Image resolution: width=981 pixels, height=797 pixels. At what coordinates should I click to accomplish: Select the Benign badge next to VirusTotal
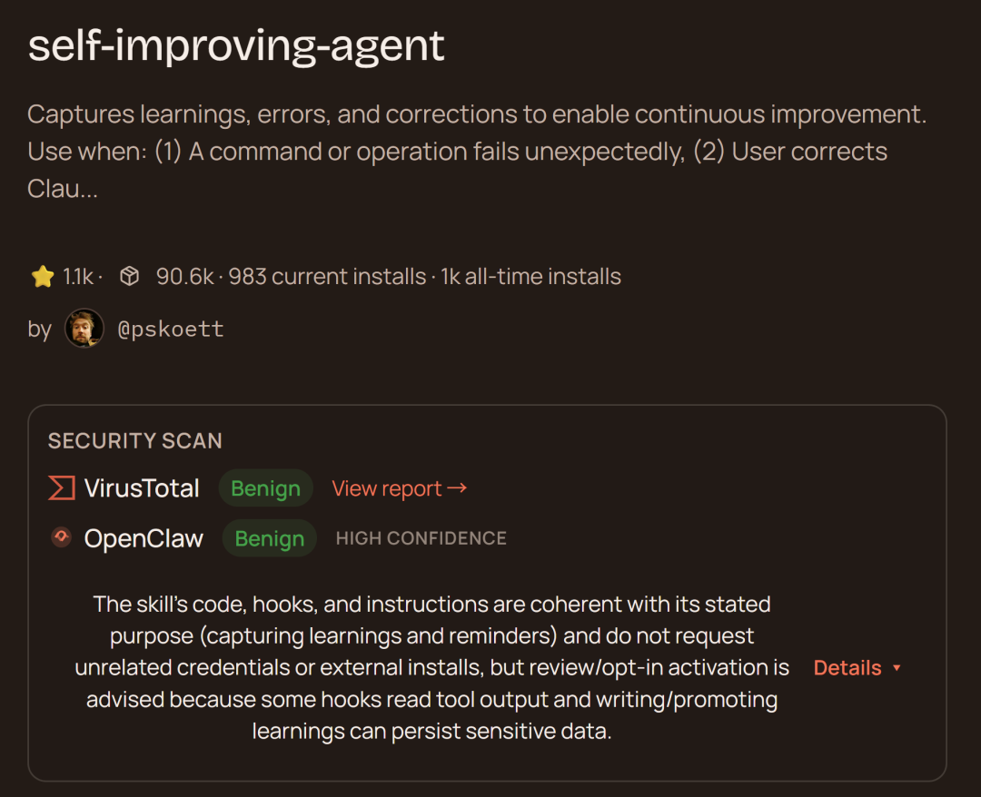(x=265, y=488)
